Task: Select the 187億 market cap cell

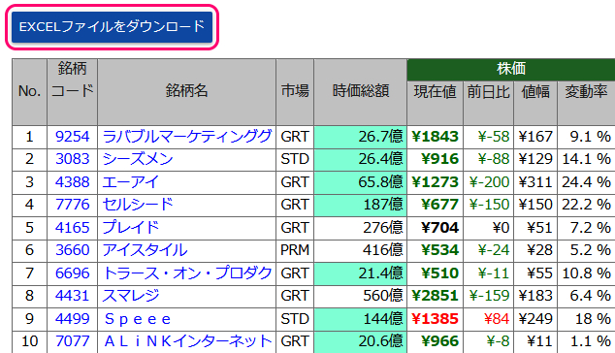Action: [361, 205]
